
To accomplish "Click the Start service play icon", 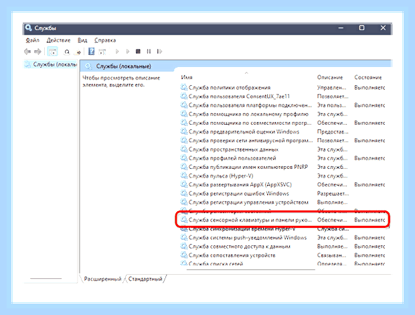I will pyautogui.click(x=117, y=52).
